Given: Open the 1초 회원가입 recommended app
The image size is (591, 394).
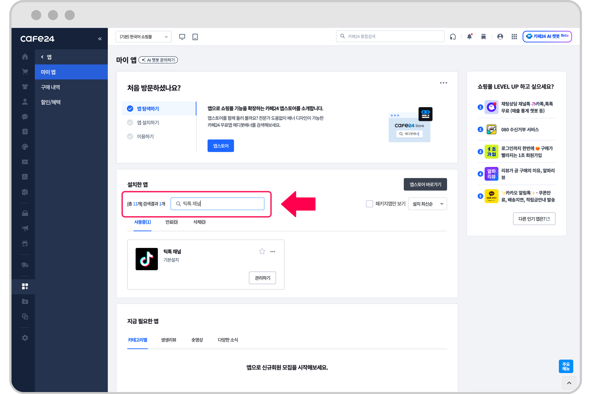Looking at the screenshot, I should (x=517, y=152).
